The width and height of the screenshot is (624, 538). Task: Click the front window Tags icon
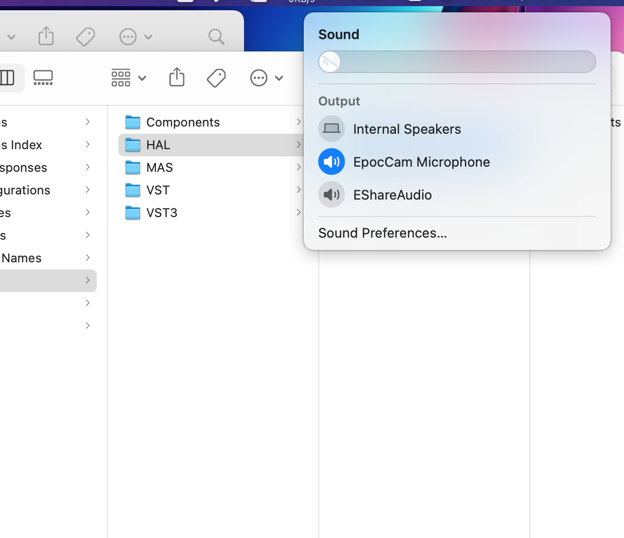[x=216, y=78]
